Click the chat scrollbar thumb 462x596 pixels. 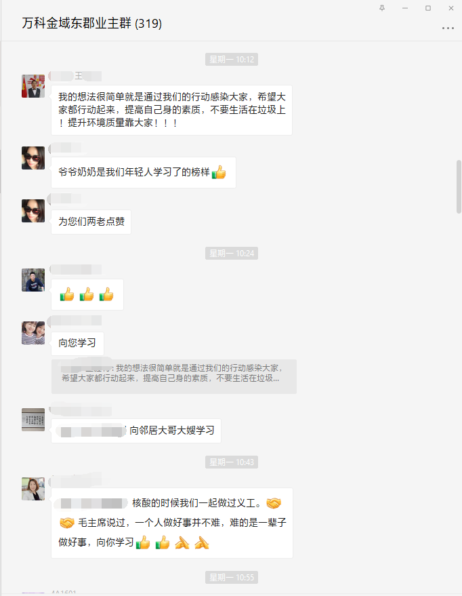click(x=459, y=186)
